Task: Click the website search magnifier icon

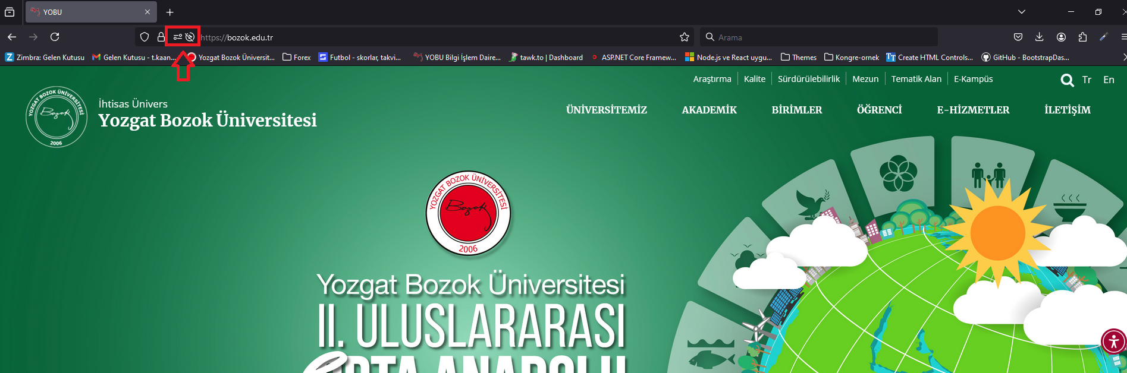Action: (1067, 80)
